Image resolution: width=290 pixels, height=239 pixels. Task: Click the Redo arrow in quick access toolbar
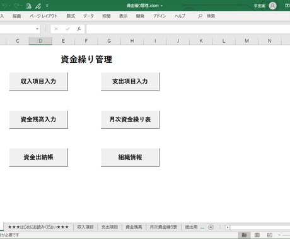click(x=17, y=6)
